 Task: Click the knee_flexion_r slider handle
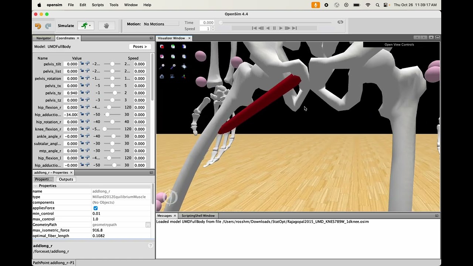point(105,129)
